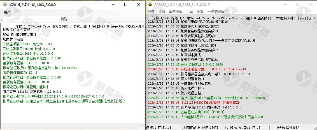Maximize the LS2016 login server window
Image resolution: width=317 pixels, height=130 pixels.
(126, 5)
